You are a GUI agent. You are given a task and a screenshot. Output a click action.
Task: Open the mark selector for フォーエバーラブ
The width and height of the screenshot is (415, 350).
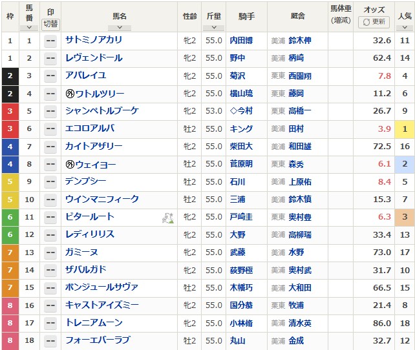(x=50, y=341)
